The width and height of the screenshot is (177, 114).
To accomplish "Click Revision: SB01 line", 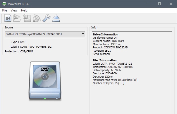I will click(102, 51).
